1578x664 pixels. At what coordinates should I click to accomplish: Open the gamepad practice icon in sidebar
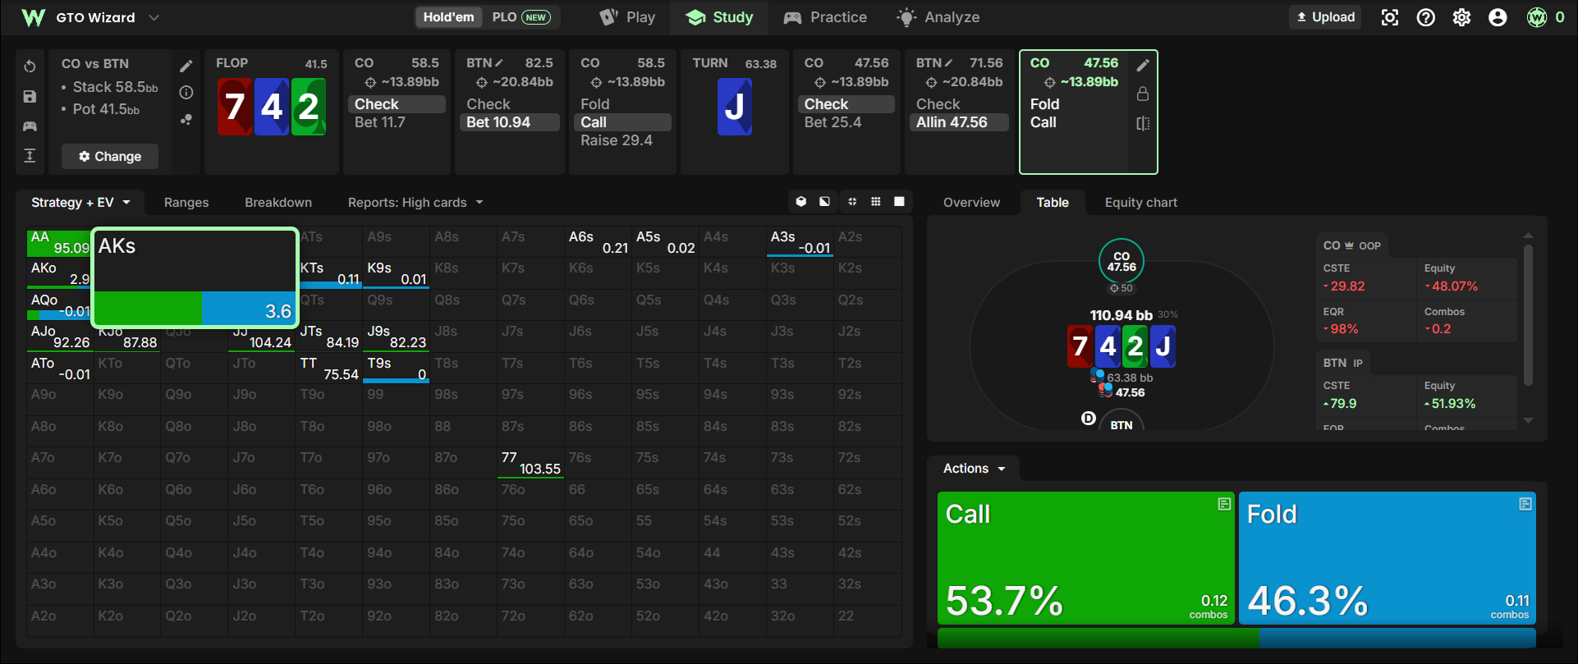(x=30, y=126)
